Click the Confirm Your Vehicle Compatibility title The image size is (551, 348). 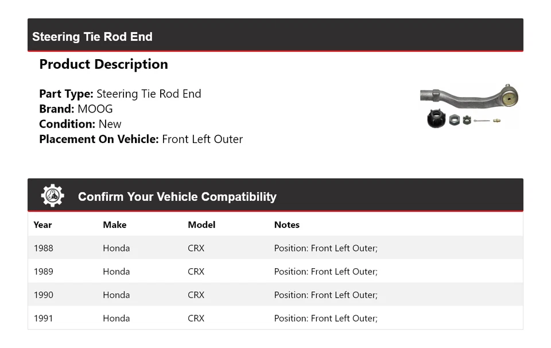coord(177,196)
